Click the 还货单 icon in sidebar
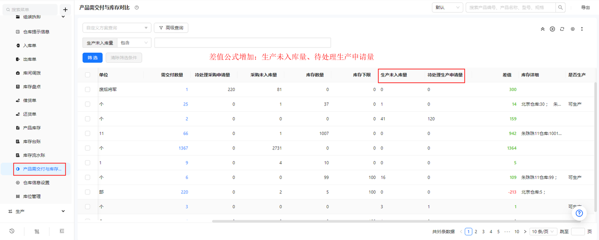The height and width of the screenshot is (240, 599). (x=18, y=114)
